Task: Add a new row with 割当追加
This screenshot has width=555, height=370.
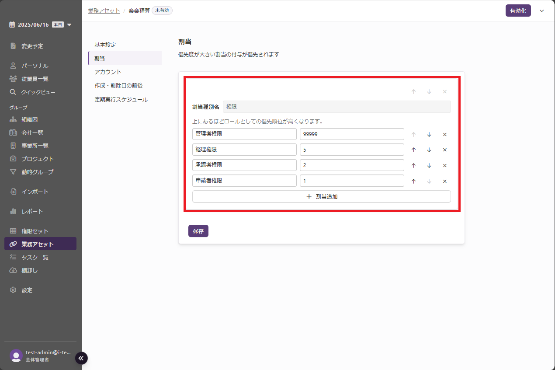Action: coord(321,197)
